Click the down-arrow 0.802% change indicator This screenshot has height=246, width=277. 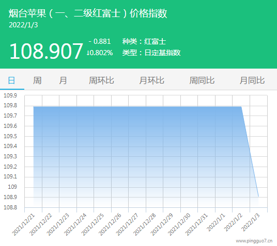tap(100, 53)
